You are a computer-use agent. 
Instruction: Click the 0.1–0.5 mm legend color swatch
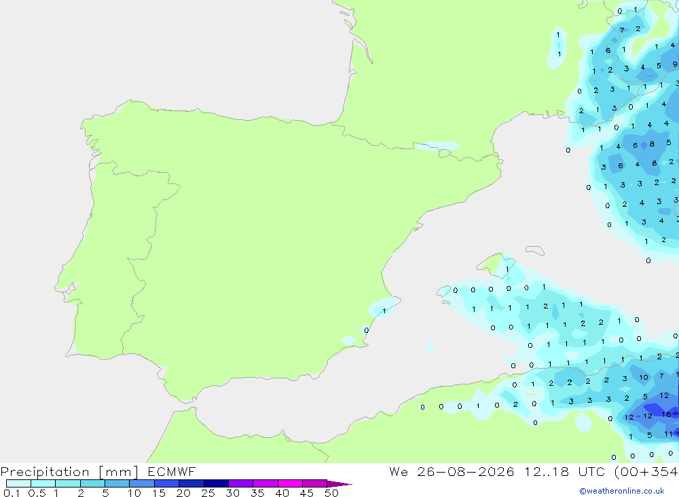tap(18, 483)
